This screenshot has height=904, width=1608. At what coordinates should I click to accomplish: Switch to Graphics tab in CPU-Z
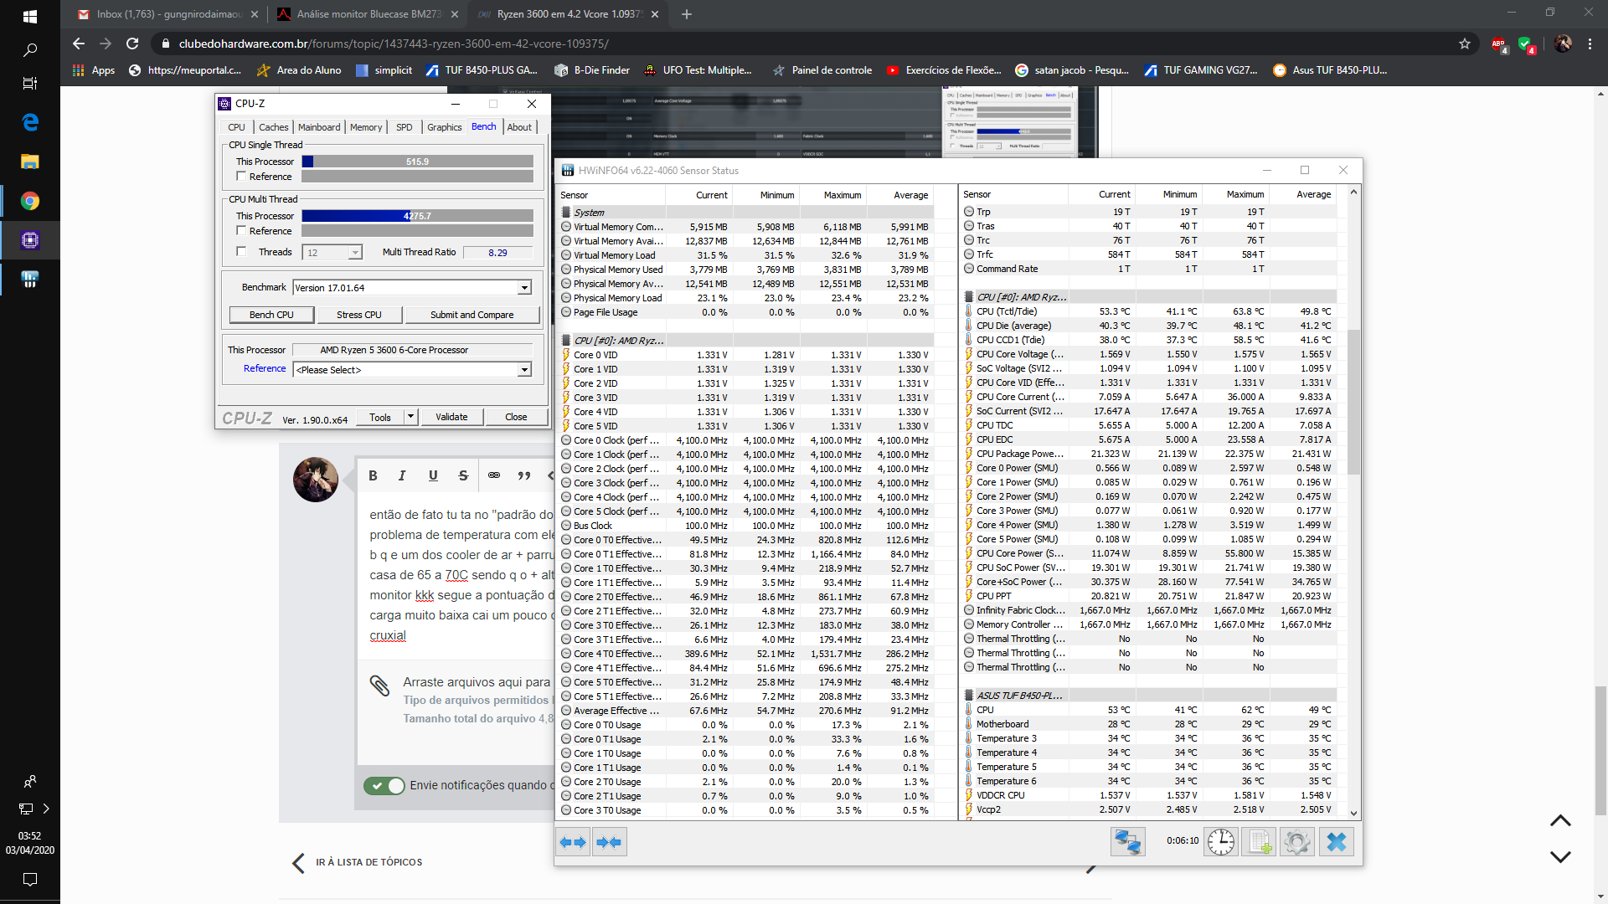(444, 127)
